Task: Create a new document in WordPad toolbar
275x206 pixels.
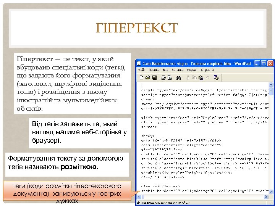Action: pos(141,77)
